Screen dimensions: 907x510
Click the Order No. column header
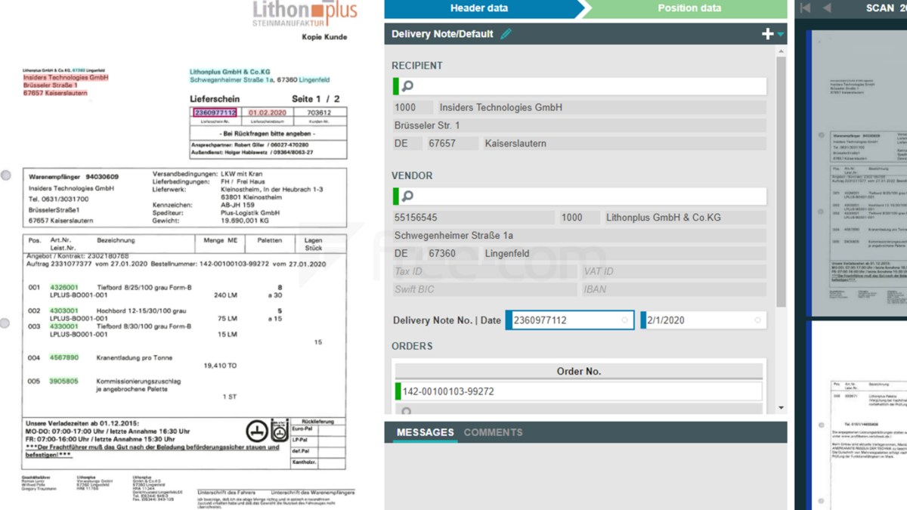tap(579, 371)
